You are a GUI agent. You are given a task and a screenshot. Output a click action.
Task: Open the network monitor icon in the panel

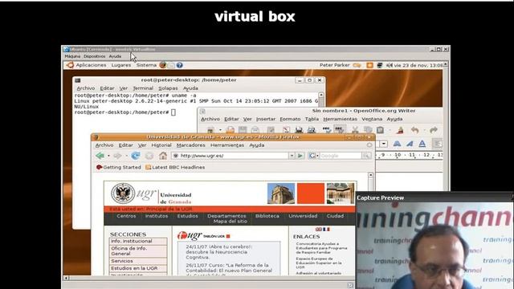(x=380, y=65)
